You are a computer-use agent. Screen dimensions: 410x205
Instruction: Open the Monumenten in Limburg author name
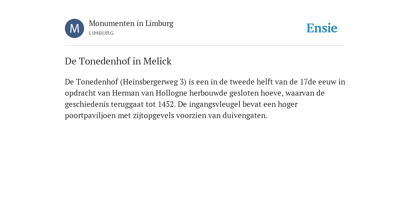click(131, 24)
